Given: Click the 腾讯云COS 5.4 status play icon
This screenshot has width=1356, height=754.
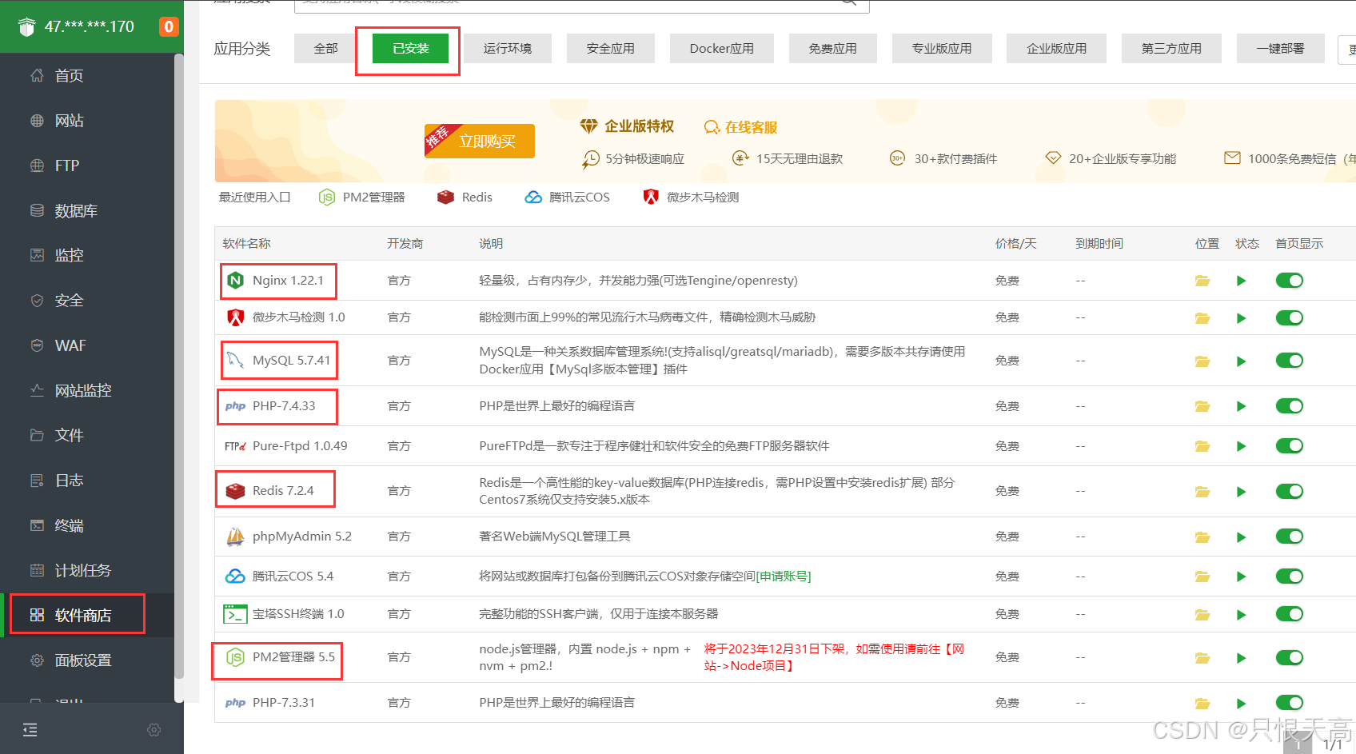Looking at the screenshot, I should tap(1242, 576).
